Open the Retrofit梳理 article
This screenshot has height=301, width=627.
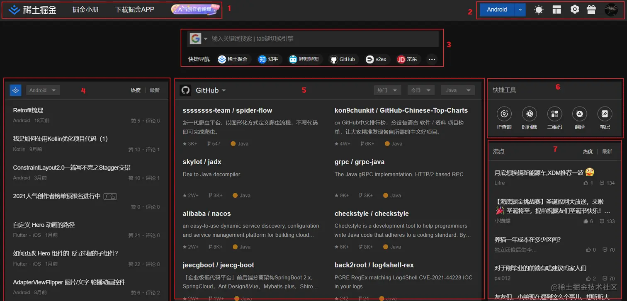(28, 110)
